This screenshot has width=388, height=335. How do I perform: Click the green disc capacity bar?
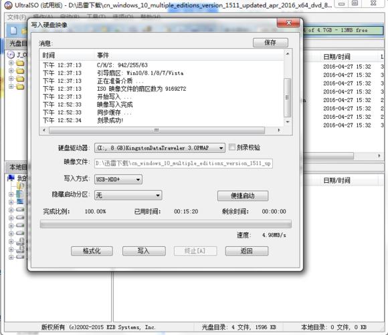(343, 30)
